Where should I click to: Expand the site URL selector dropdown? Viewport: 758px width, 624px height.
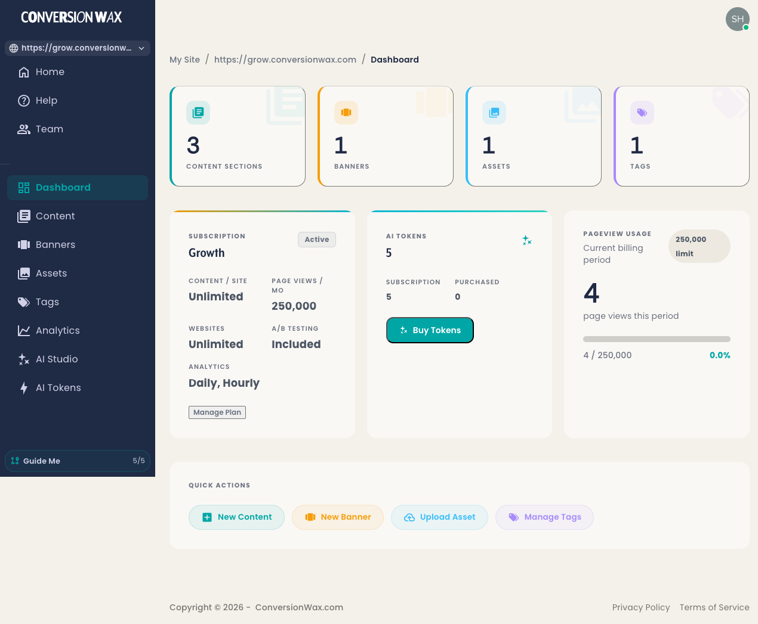pos(77,48)
